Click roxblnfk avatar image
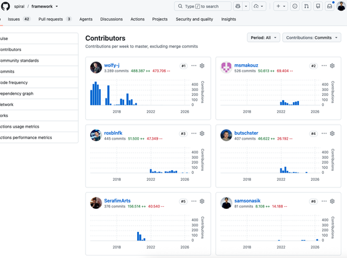The width and height of the screenshot is (347, 258). 96,135
